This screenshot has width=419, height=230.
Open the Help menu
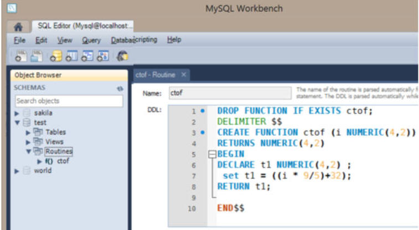174,40
